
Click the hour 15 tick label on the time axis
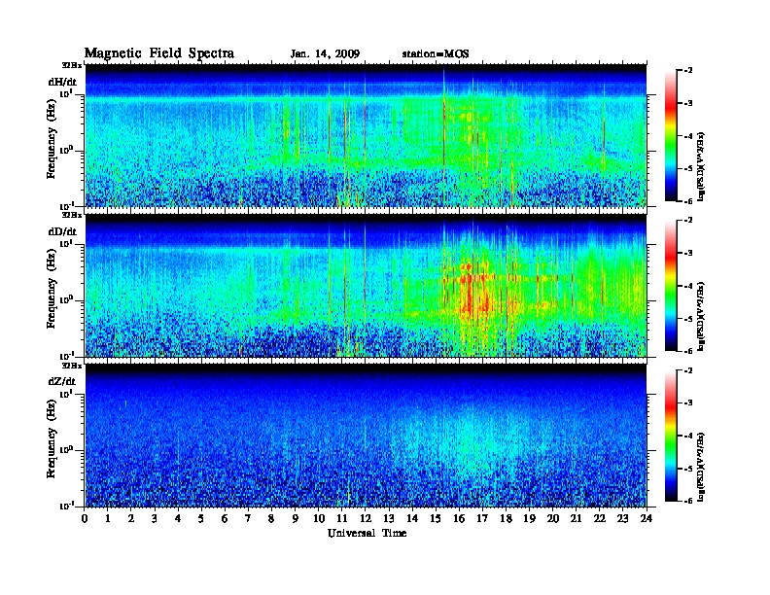[436, 519]
